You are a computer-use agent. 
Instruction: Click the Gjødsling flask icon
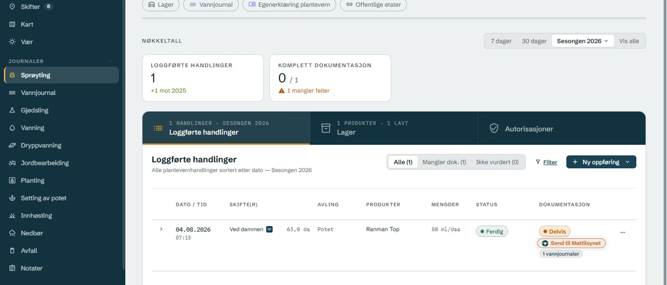click(12, 110)
